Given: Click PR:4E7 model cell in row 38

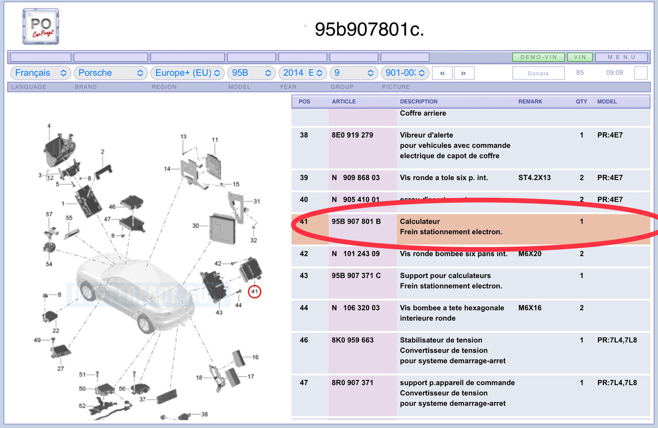Looking at the screenshot, I should click(x=610, y=135).
